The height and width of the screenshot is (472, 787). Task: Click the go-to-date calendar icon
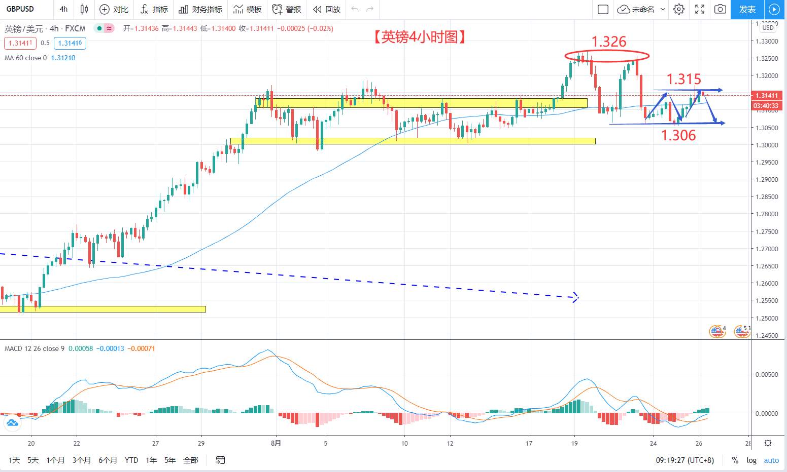point(220,460)
